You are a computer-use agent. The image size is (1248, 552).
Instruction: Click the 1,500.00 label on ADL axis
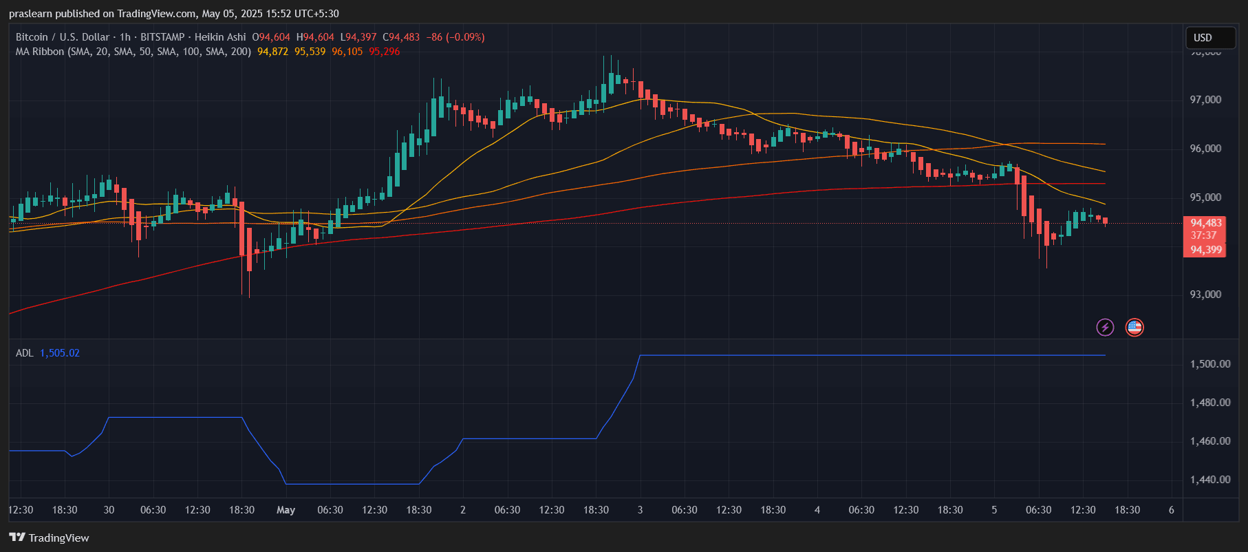tap(1209, 364)
